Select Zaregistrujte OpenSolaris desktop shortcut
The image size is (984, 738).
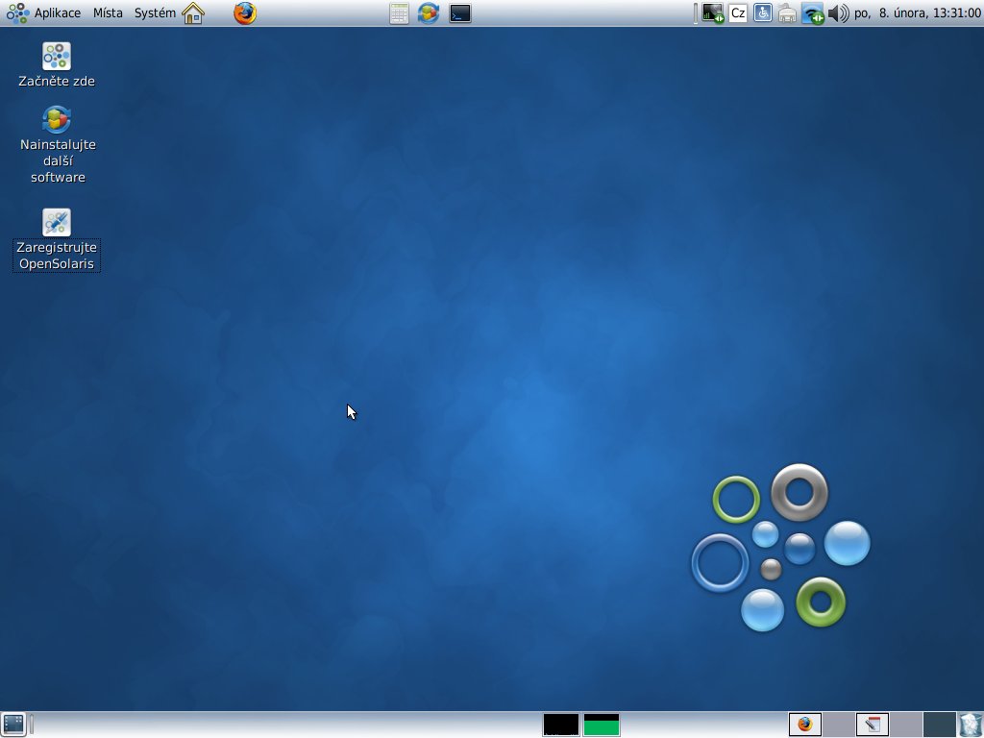[57, 223]
